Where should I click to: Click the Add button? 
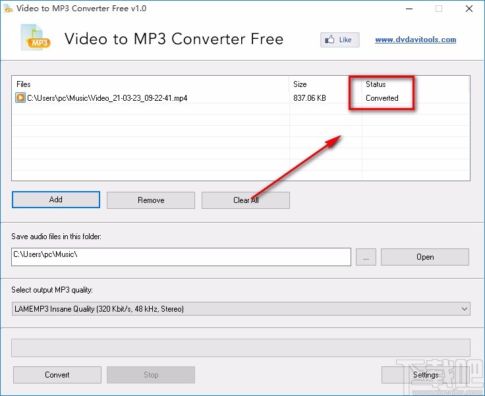pos(56,200)
